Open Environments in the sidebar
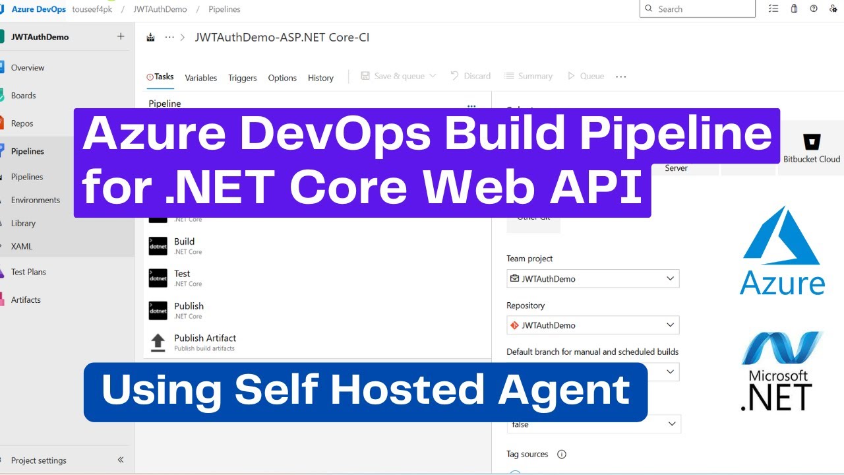 point(36,200)
